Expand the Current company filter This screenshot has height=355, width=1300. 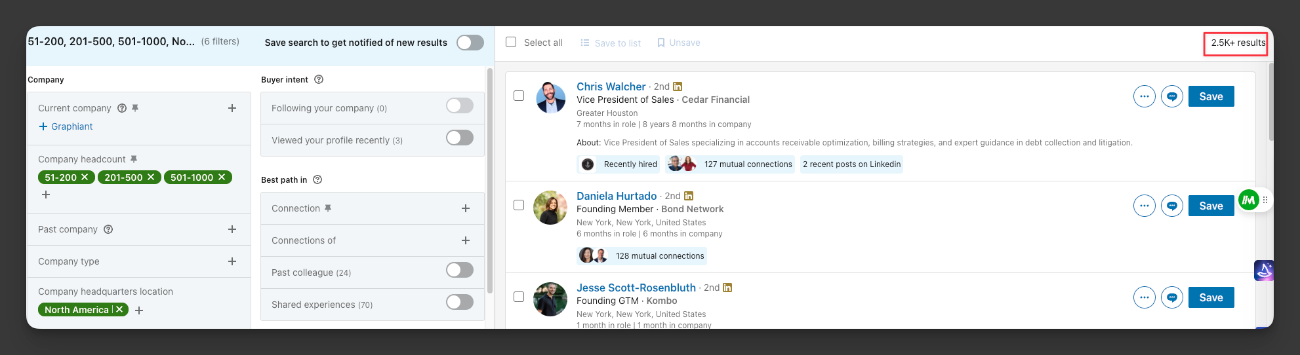[232, 108]
